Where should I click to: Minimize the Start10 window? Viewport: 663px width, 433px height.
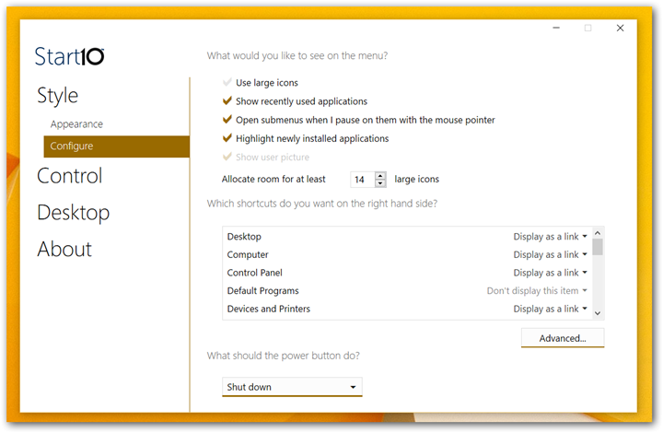coord(556,28)
